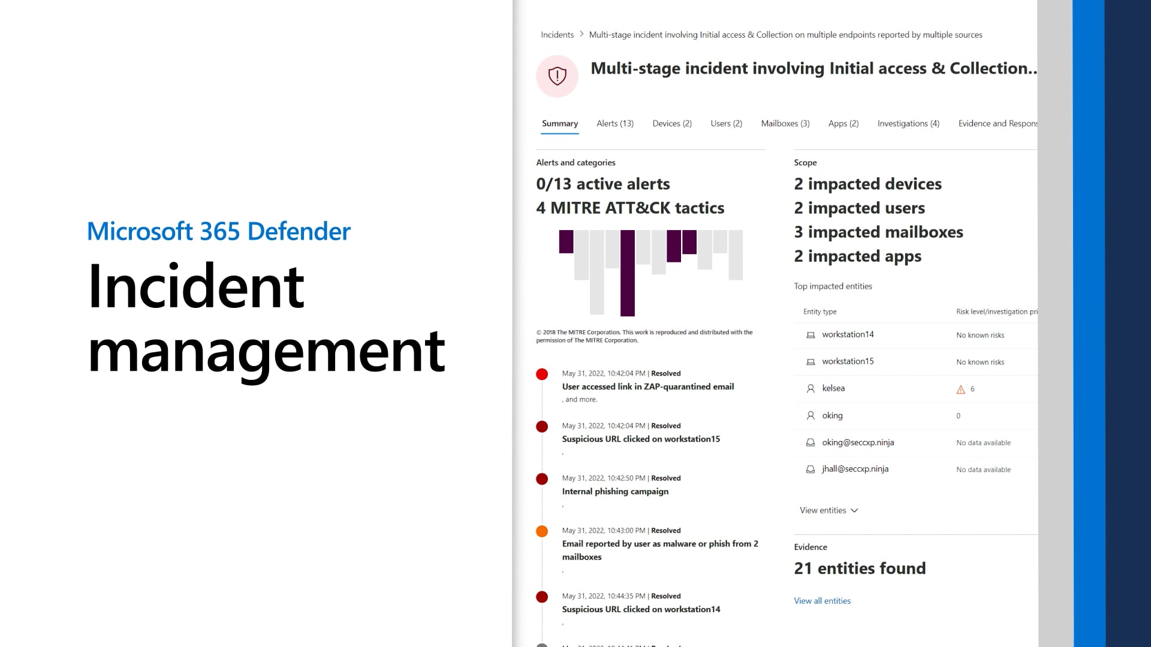This screenshot has width=1151, height=647.
Task: Click the oking user icon
Action: click(x=810, y=416)
